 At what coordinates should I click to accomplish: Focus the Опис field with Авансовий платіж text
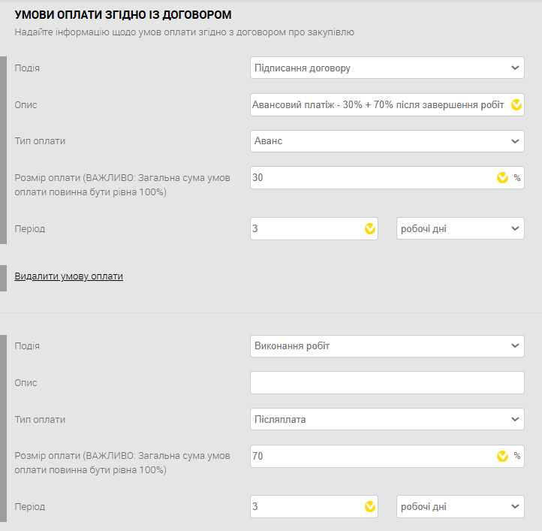pos(379,105)
